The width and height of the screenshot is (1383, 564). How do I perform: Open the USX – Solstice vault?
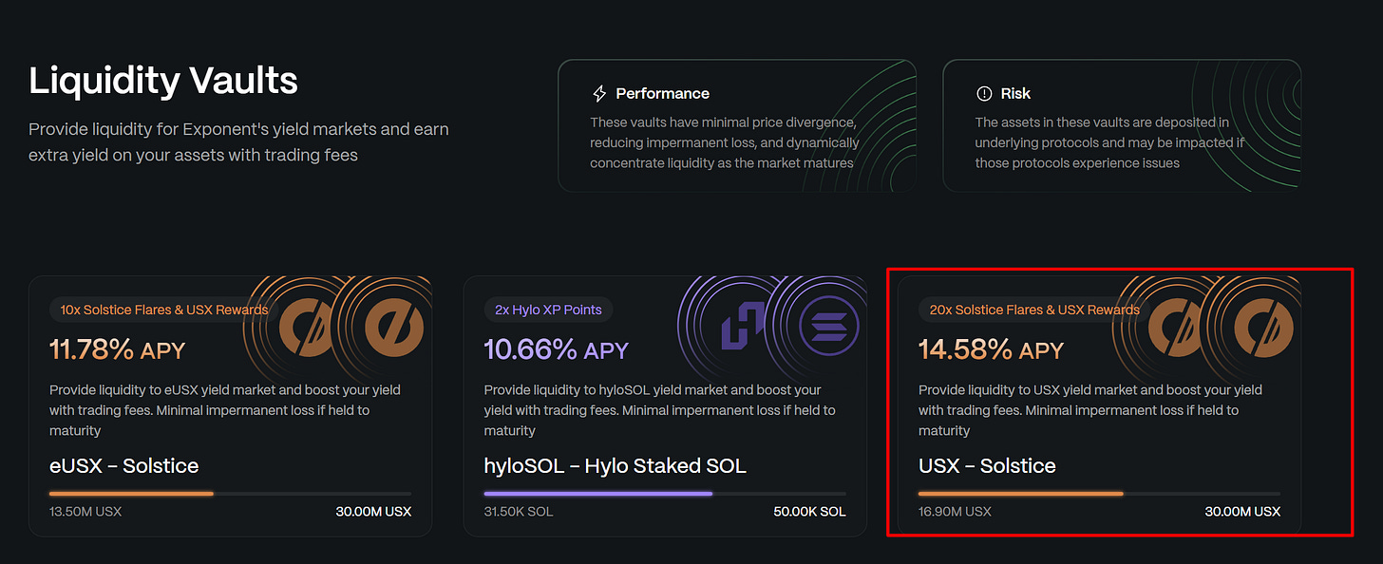coord(1099,406)
